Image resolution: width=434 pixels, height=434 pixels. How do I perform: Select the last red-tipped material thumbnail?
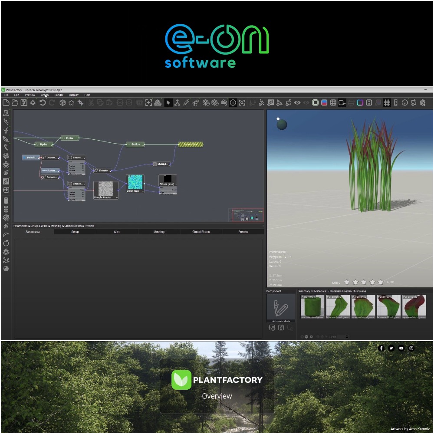point(414,307)
